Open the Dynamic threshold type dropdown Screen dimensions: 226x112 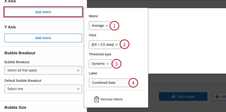(x=100, y=64)
